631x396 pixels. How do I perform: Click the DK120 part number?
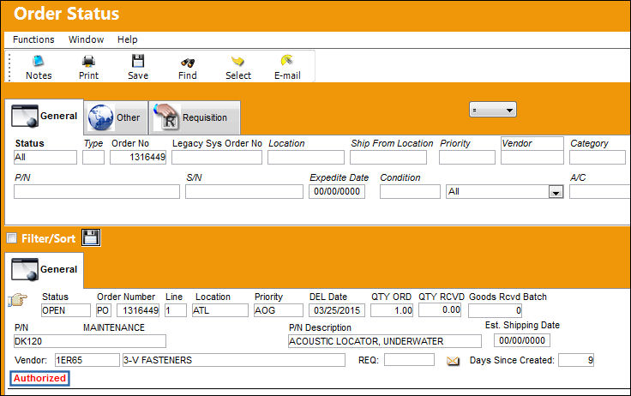90,341
